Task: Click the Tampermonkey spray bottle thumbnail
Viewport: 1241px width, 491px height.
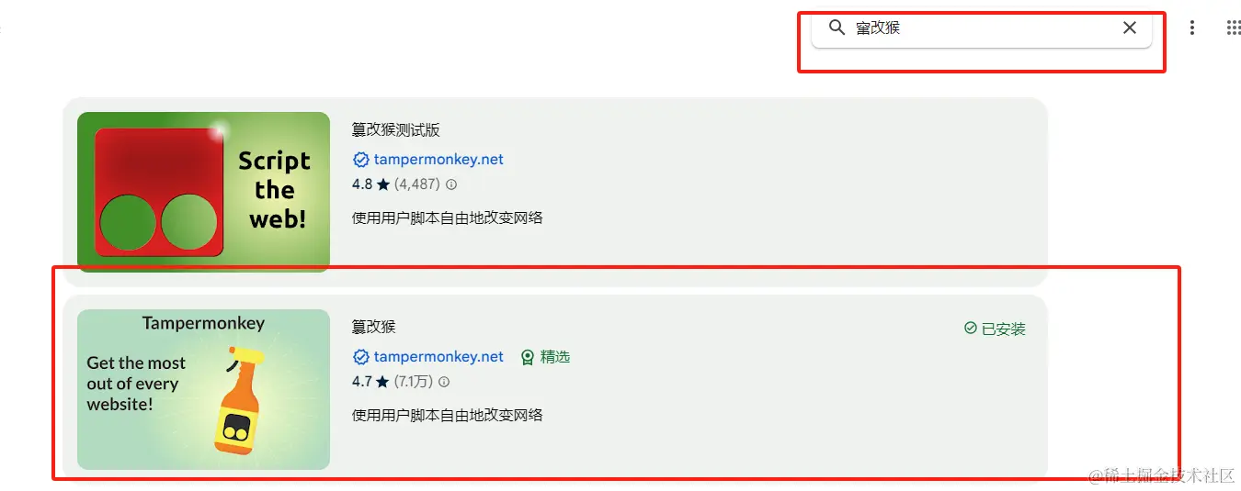Action: pos(203,389)
